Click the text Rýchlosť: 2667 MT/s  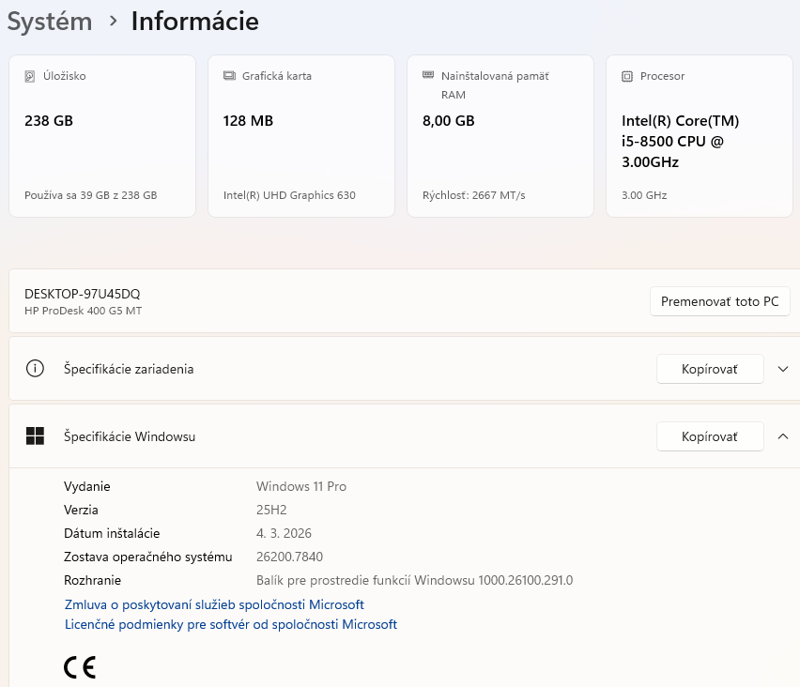[473, 195]
